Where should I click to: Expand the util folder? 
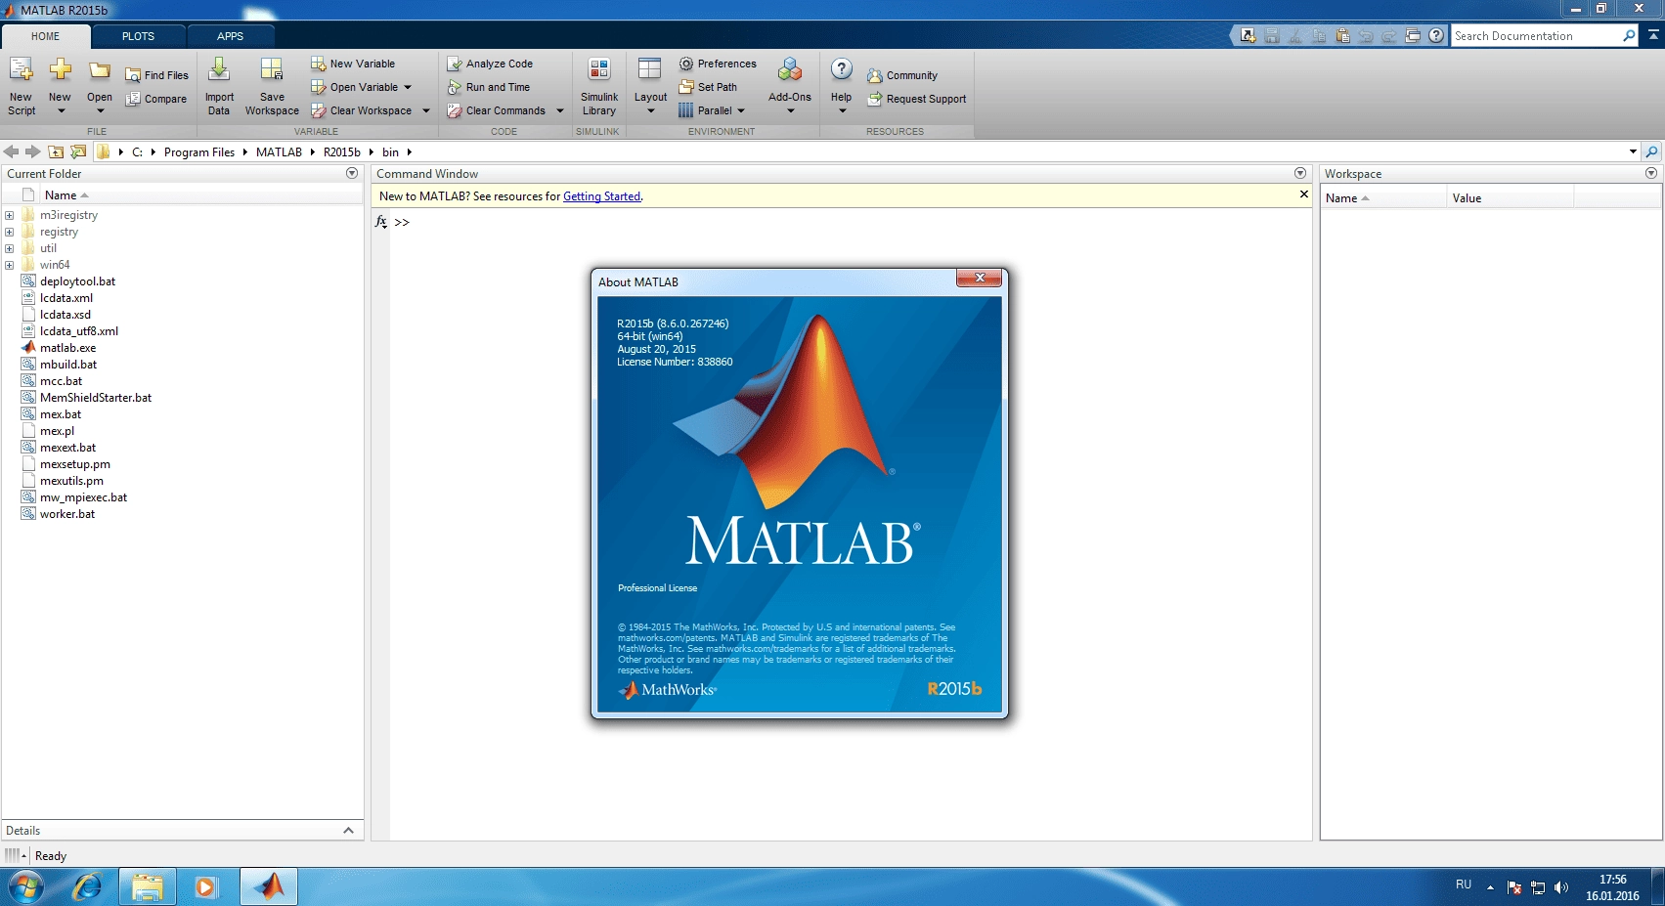tap(10, 248)
